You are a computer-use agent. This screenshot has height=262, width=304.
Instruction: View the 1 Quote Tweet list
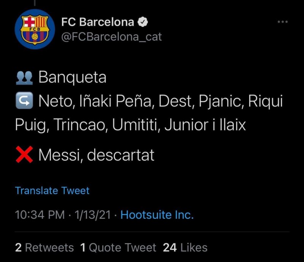(118, 248)
